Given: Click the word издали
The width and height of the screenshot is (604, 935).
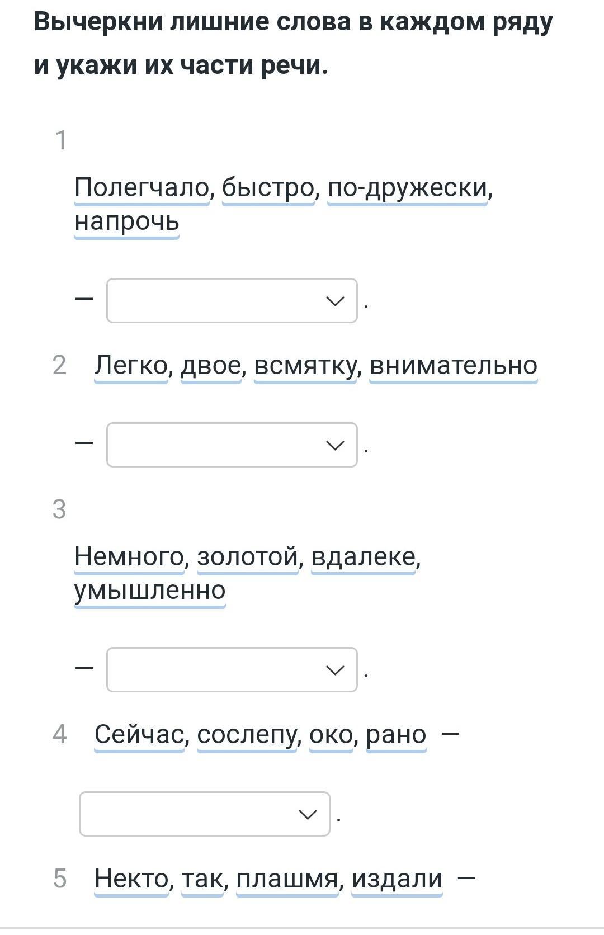Looking at the screenshot, I should click(x=397, y=879).
